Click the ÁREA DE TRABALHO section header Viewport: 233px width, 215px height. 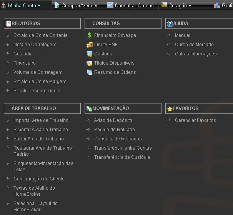42,108
